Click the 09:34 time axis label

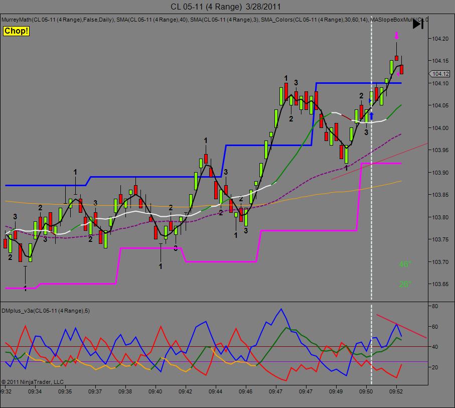pos(35,391)
